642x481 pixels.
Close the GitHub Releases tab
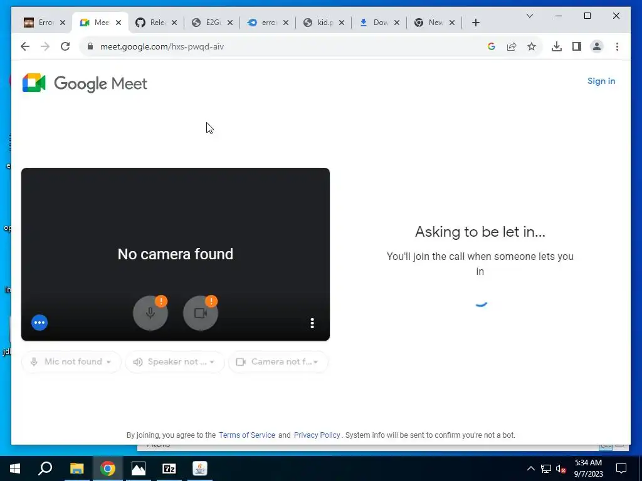pos(174,23)
